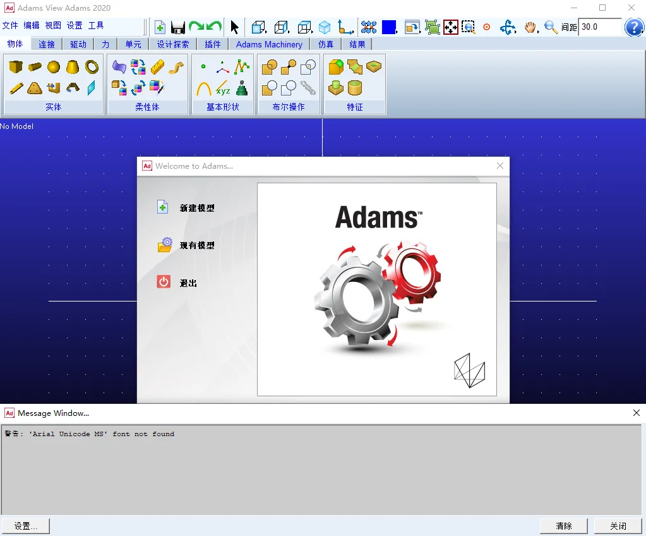Image resolution: width=646 pixels, height=536 pixels.
Task: Click the 清除 button in Message Window
Action: [564, 526]
